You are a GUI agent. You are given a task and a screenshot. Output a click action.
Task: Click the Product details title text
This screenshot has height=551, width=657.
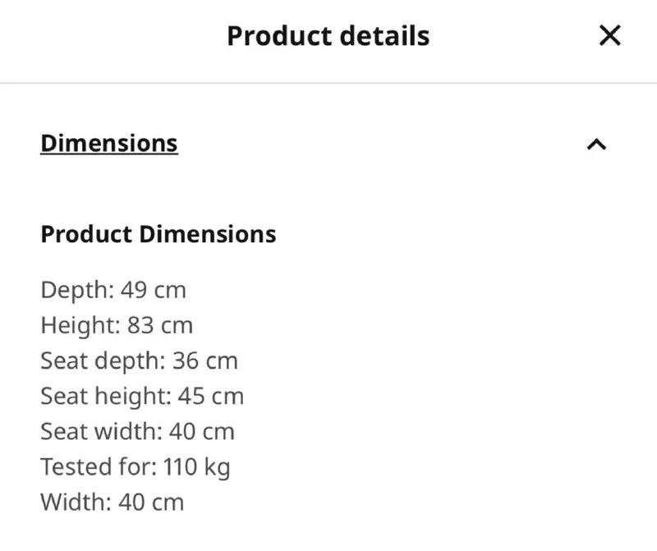328,36
